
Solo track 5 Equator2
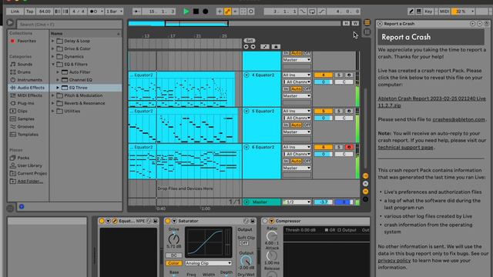tap(339, 111)
